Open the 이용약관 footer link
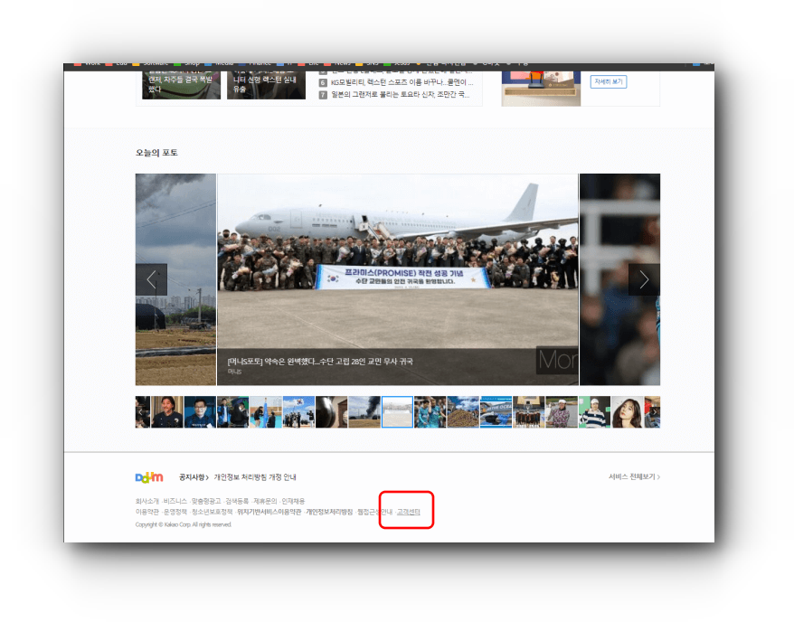Image resolution: width=794 pixels, height=622 pixels. (147, 513)
